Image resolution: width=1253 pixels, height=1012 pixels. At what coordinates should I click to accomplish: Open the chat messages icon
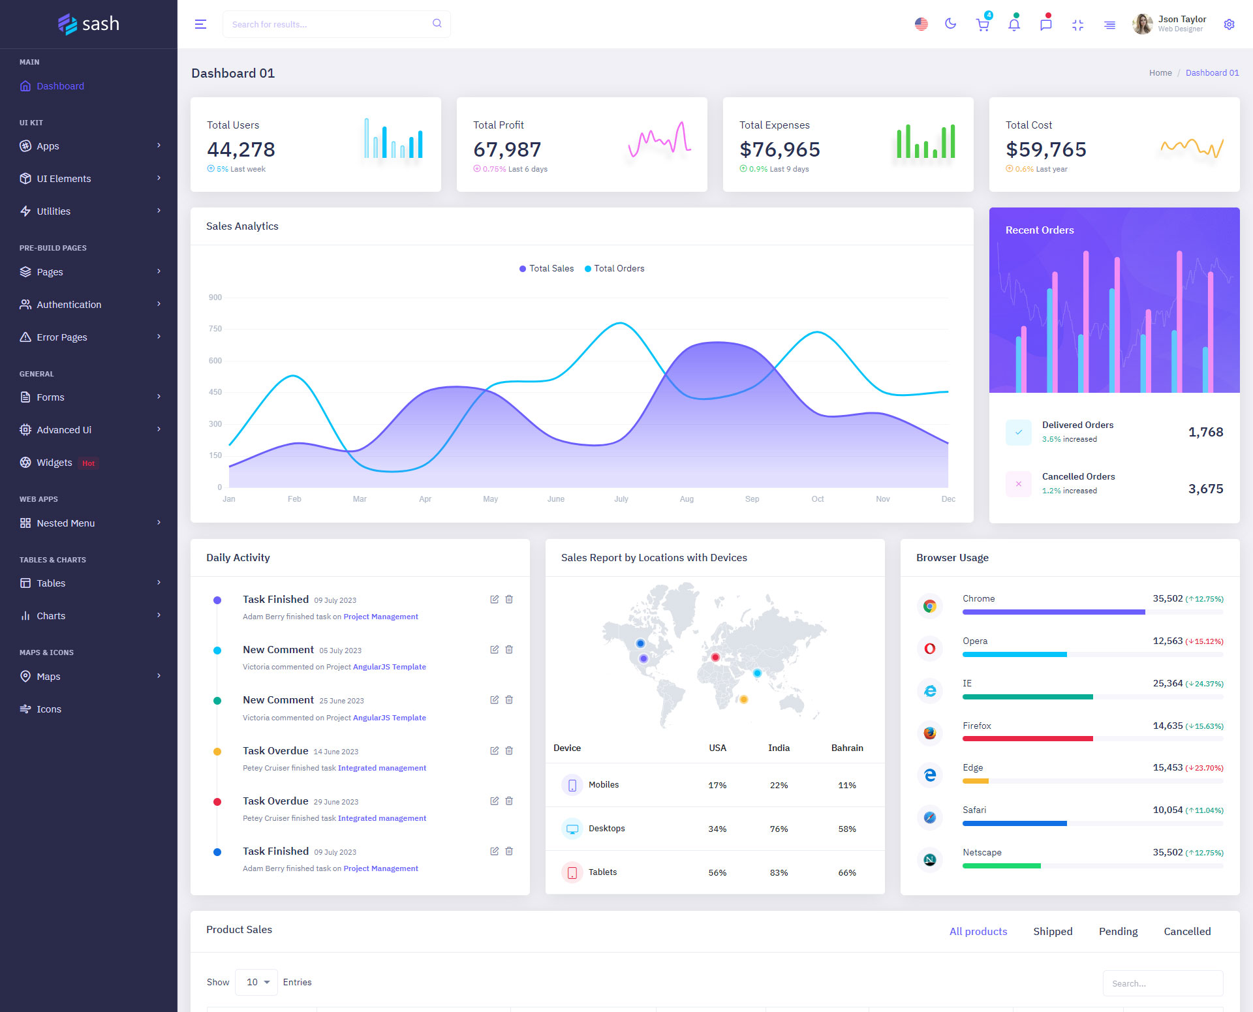1045,25
